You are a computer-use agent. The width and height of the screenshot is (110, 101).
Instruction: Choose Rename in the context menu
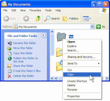(82, 90)
